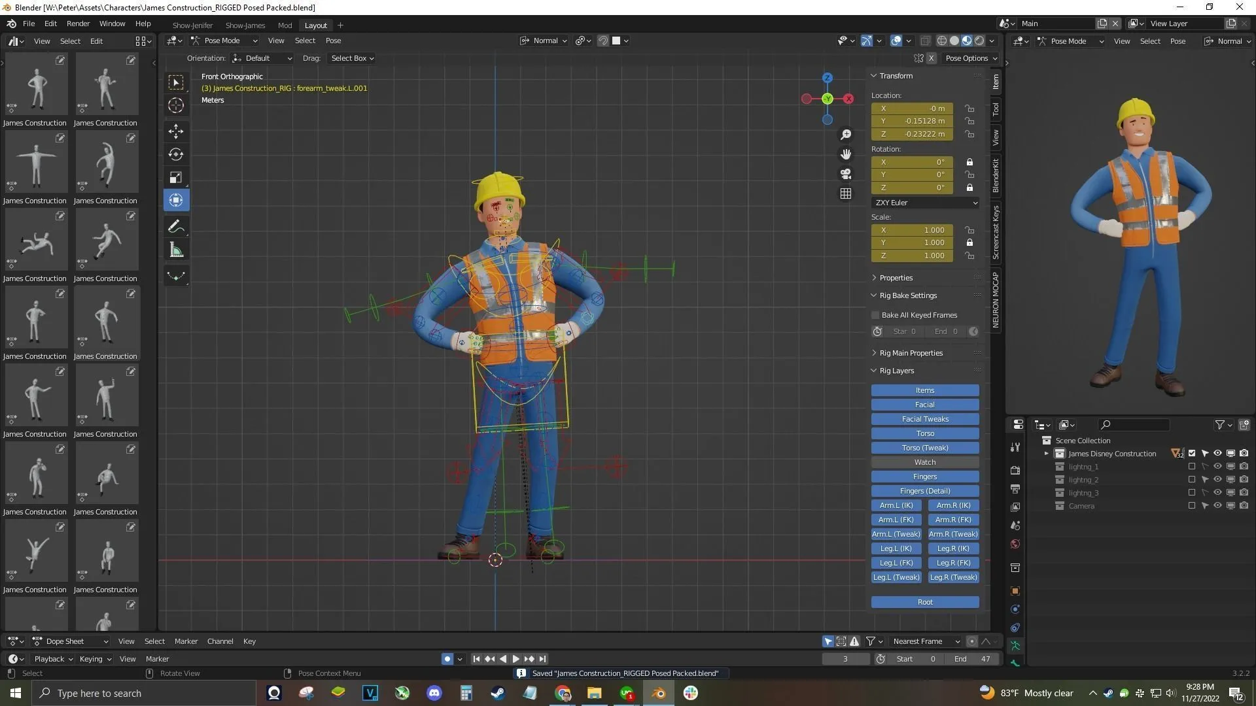
Task: Select the Annotate tool
Action: coord(175,226)
